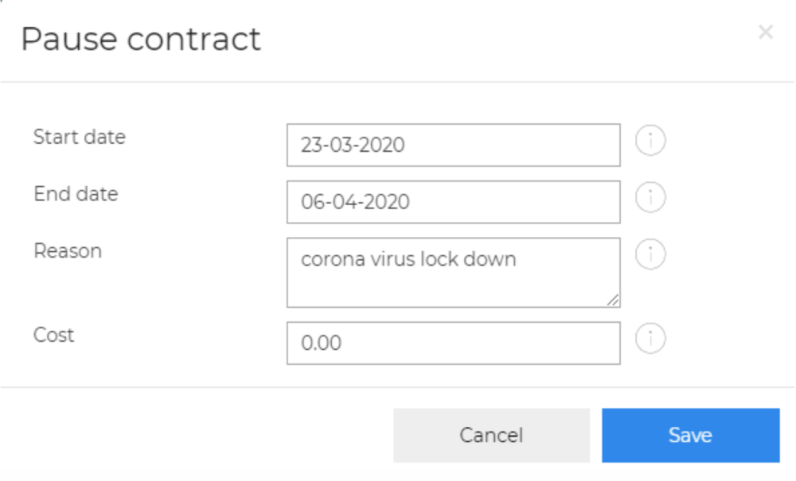Cancel the contract pause
The height and width of the screenshot is (481, 796).
point(491,436)
